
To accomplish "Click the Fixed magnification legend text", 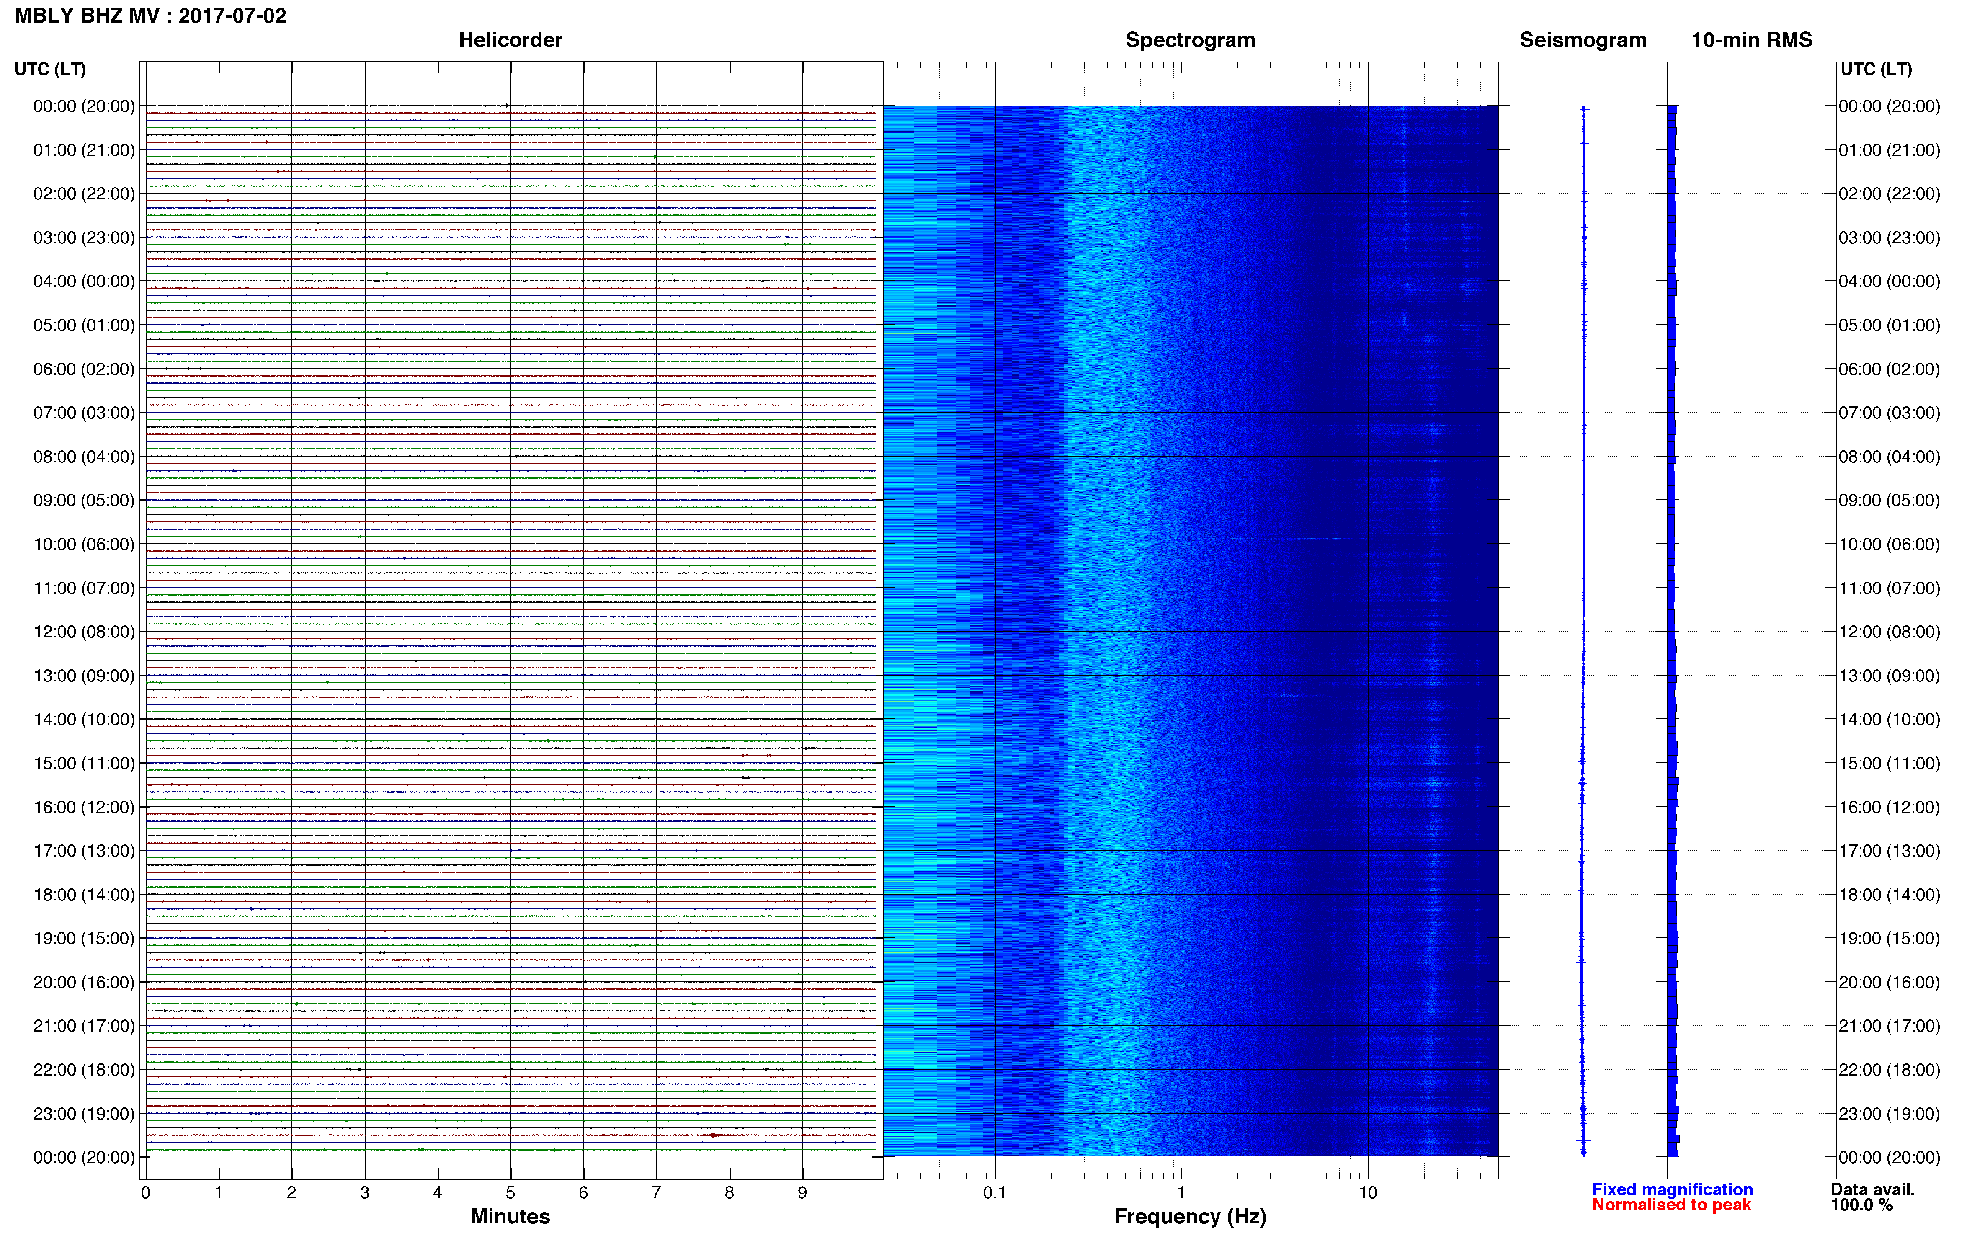I will 1672,1189.
